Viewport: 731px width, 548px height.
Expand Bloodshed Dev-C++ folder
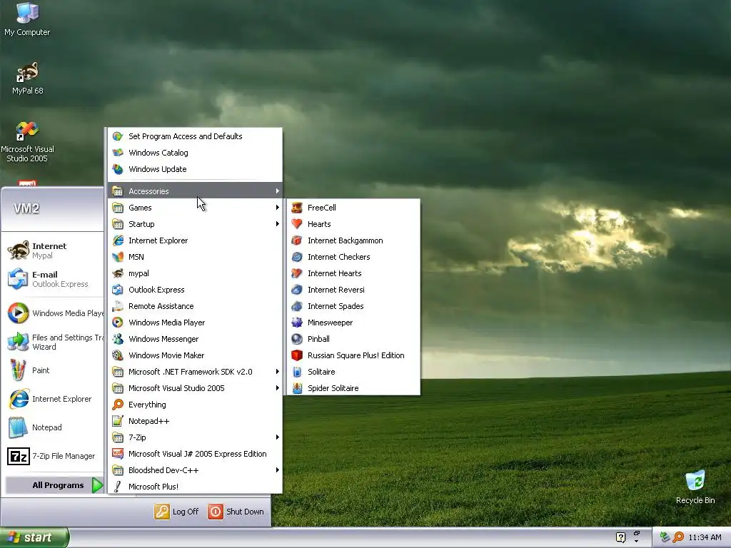click(195, 470)
